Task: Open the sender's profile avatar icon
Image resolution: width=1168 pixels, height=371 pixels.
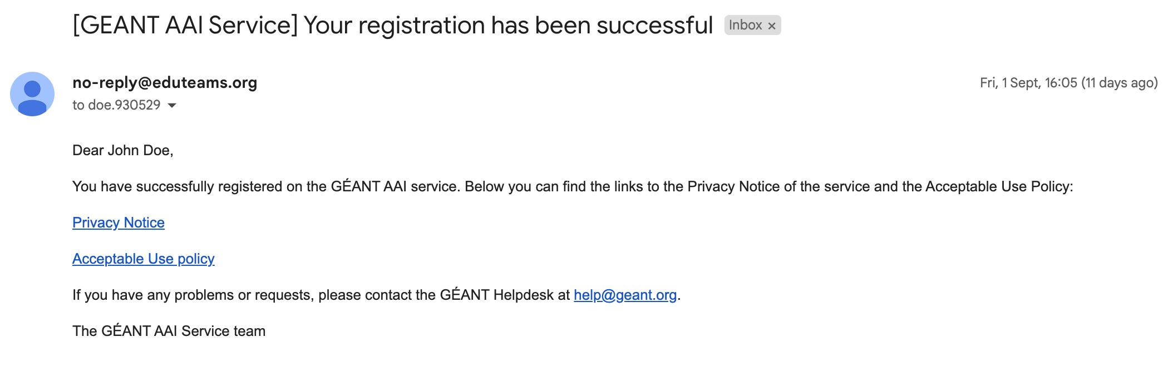Action: click(32, 94)
